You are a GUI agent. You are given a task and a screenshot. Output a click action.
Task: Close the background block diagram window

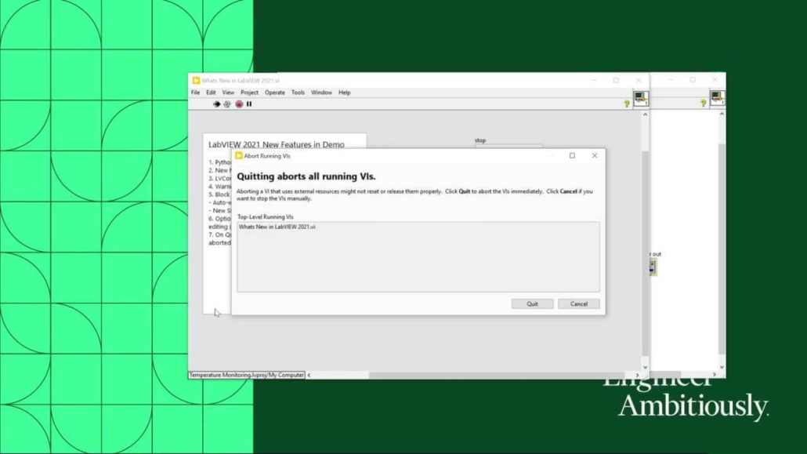[715, 80]
